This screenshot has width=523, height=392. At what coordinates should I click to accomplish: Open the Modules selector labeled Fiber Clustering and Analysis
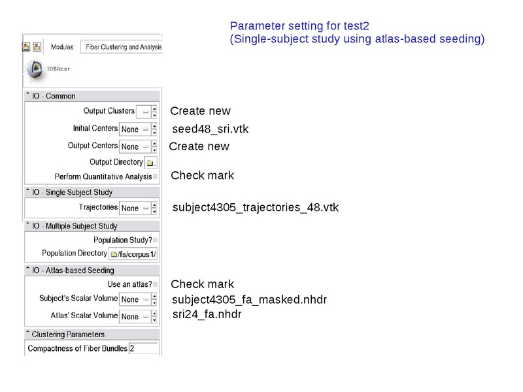124,46
